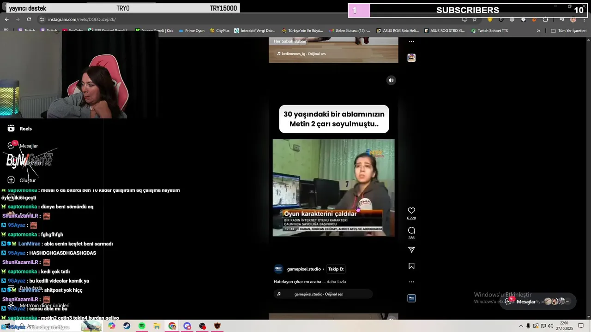The width and height of the screenshot is (591, 332).
Task: Open gamepixel.studio audio thumbnail
Action: click(411, 298)
